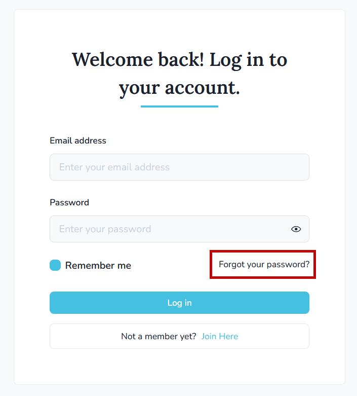Click the Not a member yet text
The width and height of the screenshot is (357, 396).
(x=158, y=336)
